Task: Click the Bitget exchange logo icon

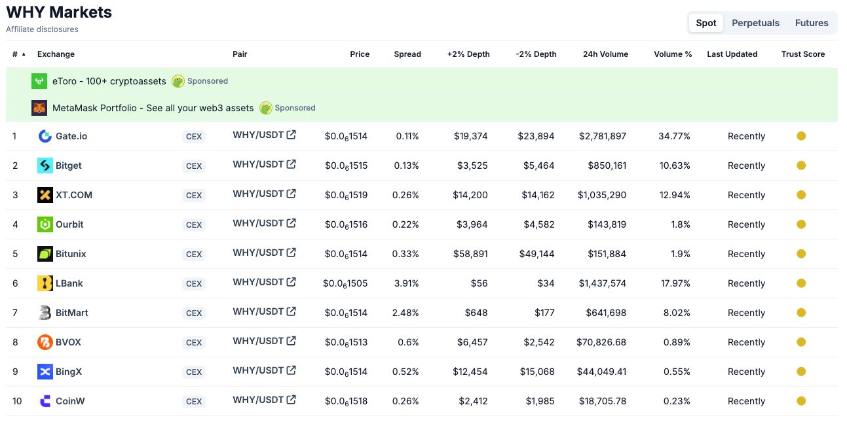Action: click(x=45, y=166)
